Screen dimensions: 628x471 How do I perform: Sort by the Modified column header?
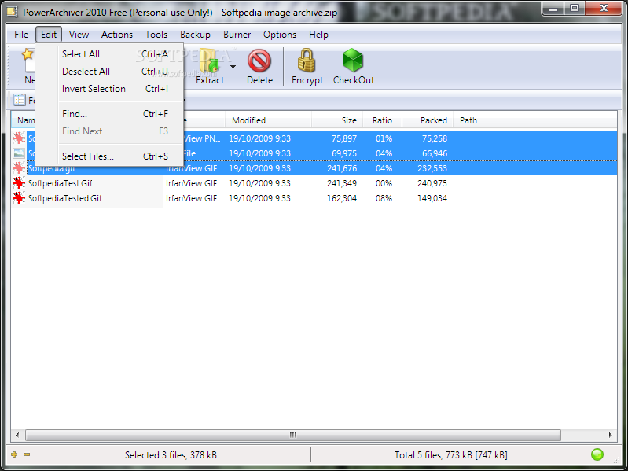[x=268, y=120]
